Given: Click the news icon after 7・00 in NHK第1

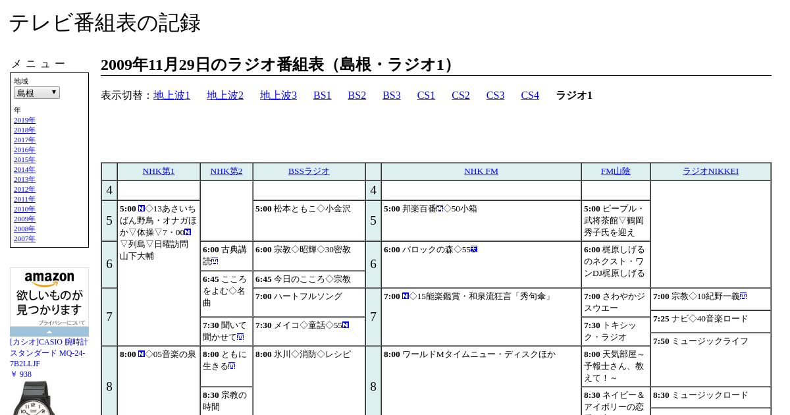Looking at the screenshot, I should [x=188, y=233].
